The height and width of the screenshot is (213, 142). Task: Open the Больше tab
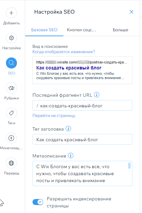coord(120,30)
